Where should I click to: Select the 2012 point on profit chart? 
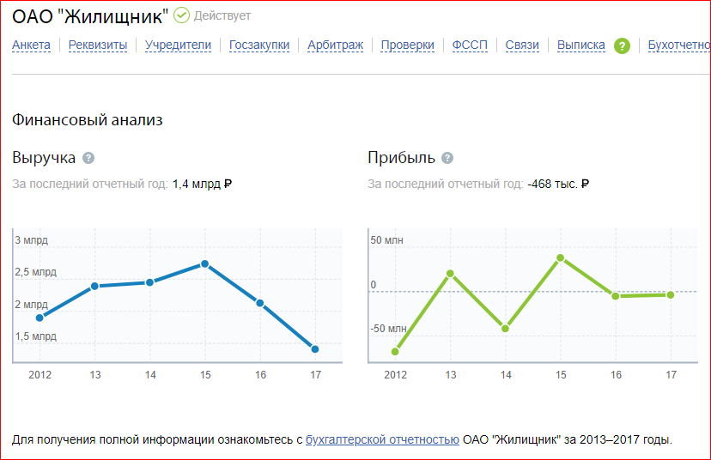pos(395,351)
